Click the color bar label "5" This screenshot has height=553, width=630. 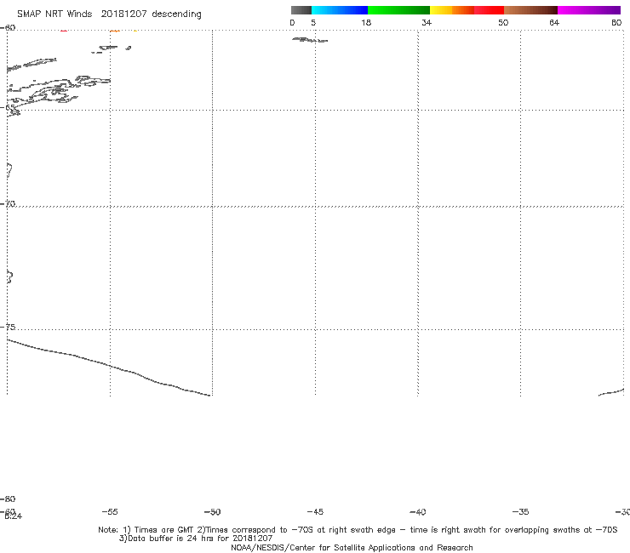coord(313,22)
